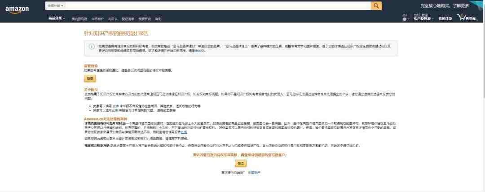The width and height of the screenshot is (485, 192).
Task: Open the 全部分类 search category dropdown
Action: pos(55,6)
